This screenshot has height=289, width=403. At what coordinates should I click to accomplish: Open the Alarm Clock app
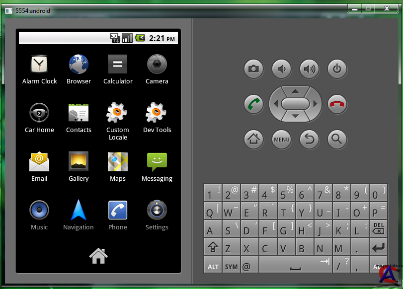coord(39,65)
